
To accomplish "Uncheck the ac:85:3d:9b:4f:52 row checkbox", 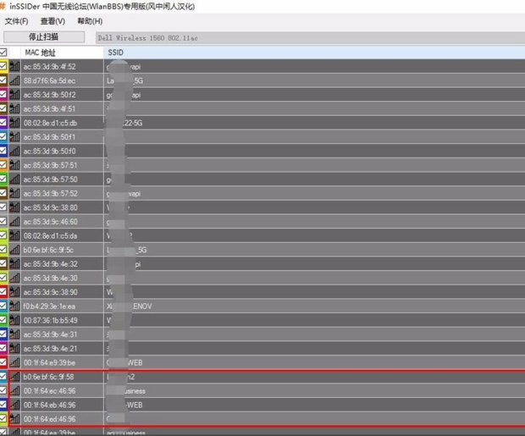I will click(x=3, y=66).
